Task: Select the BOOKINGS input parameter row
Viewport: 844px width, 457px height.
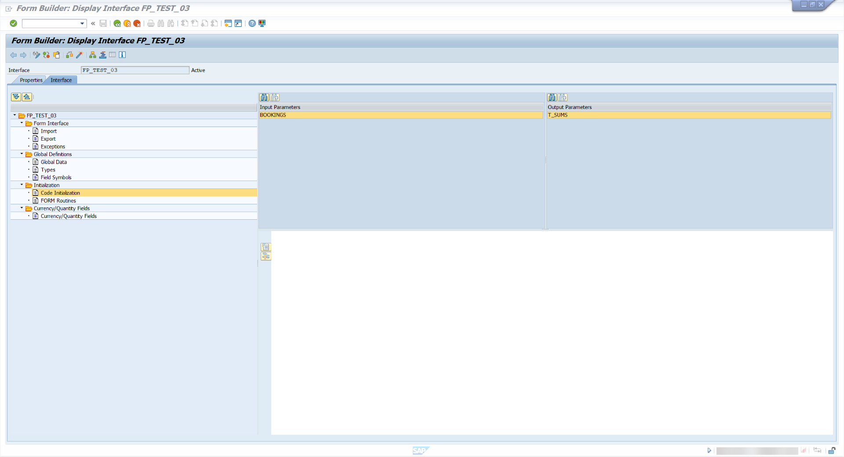Action: 401,115
